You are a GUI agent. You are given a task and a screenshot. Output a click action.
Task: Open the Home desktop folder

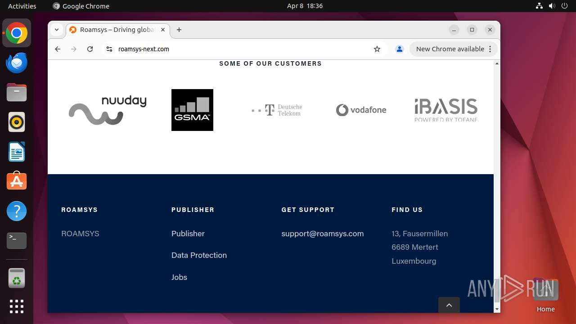point(545,295)
